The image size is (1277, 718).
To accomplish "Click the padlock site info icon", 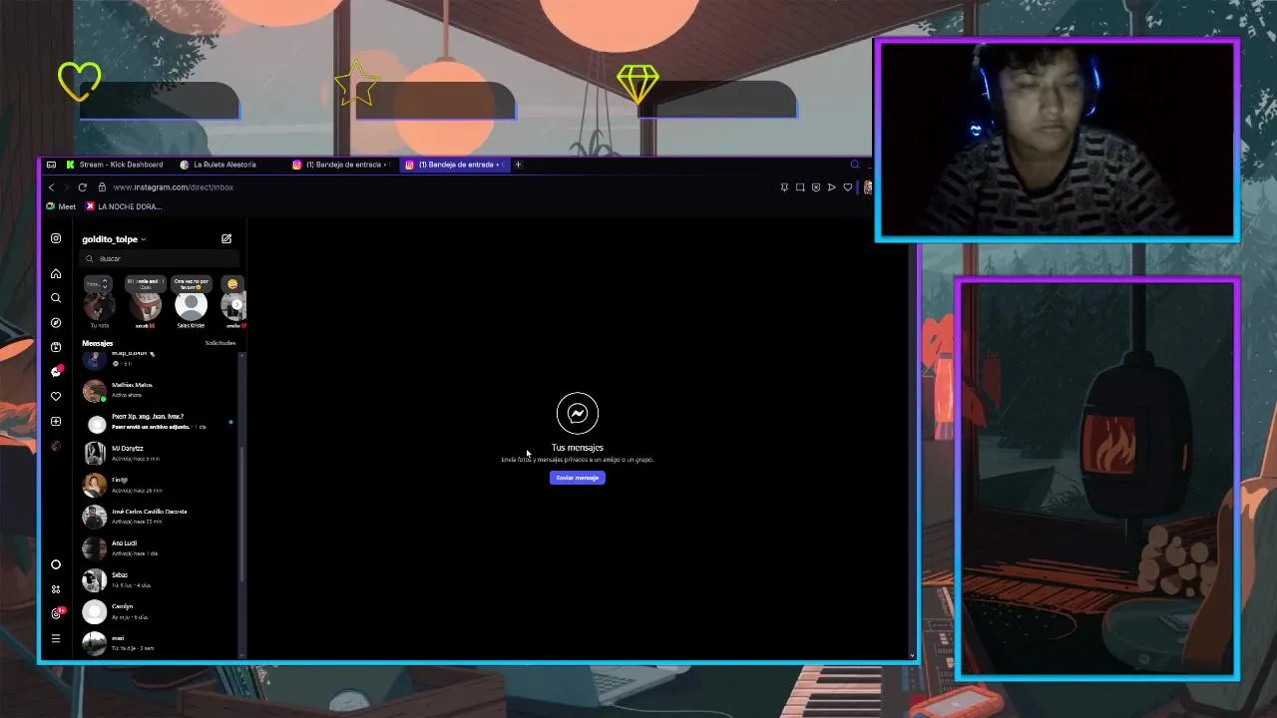I will (x=102, y=187).
